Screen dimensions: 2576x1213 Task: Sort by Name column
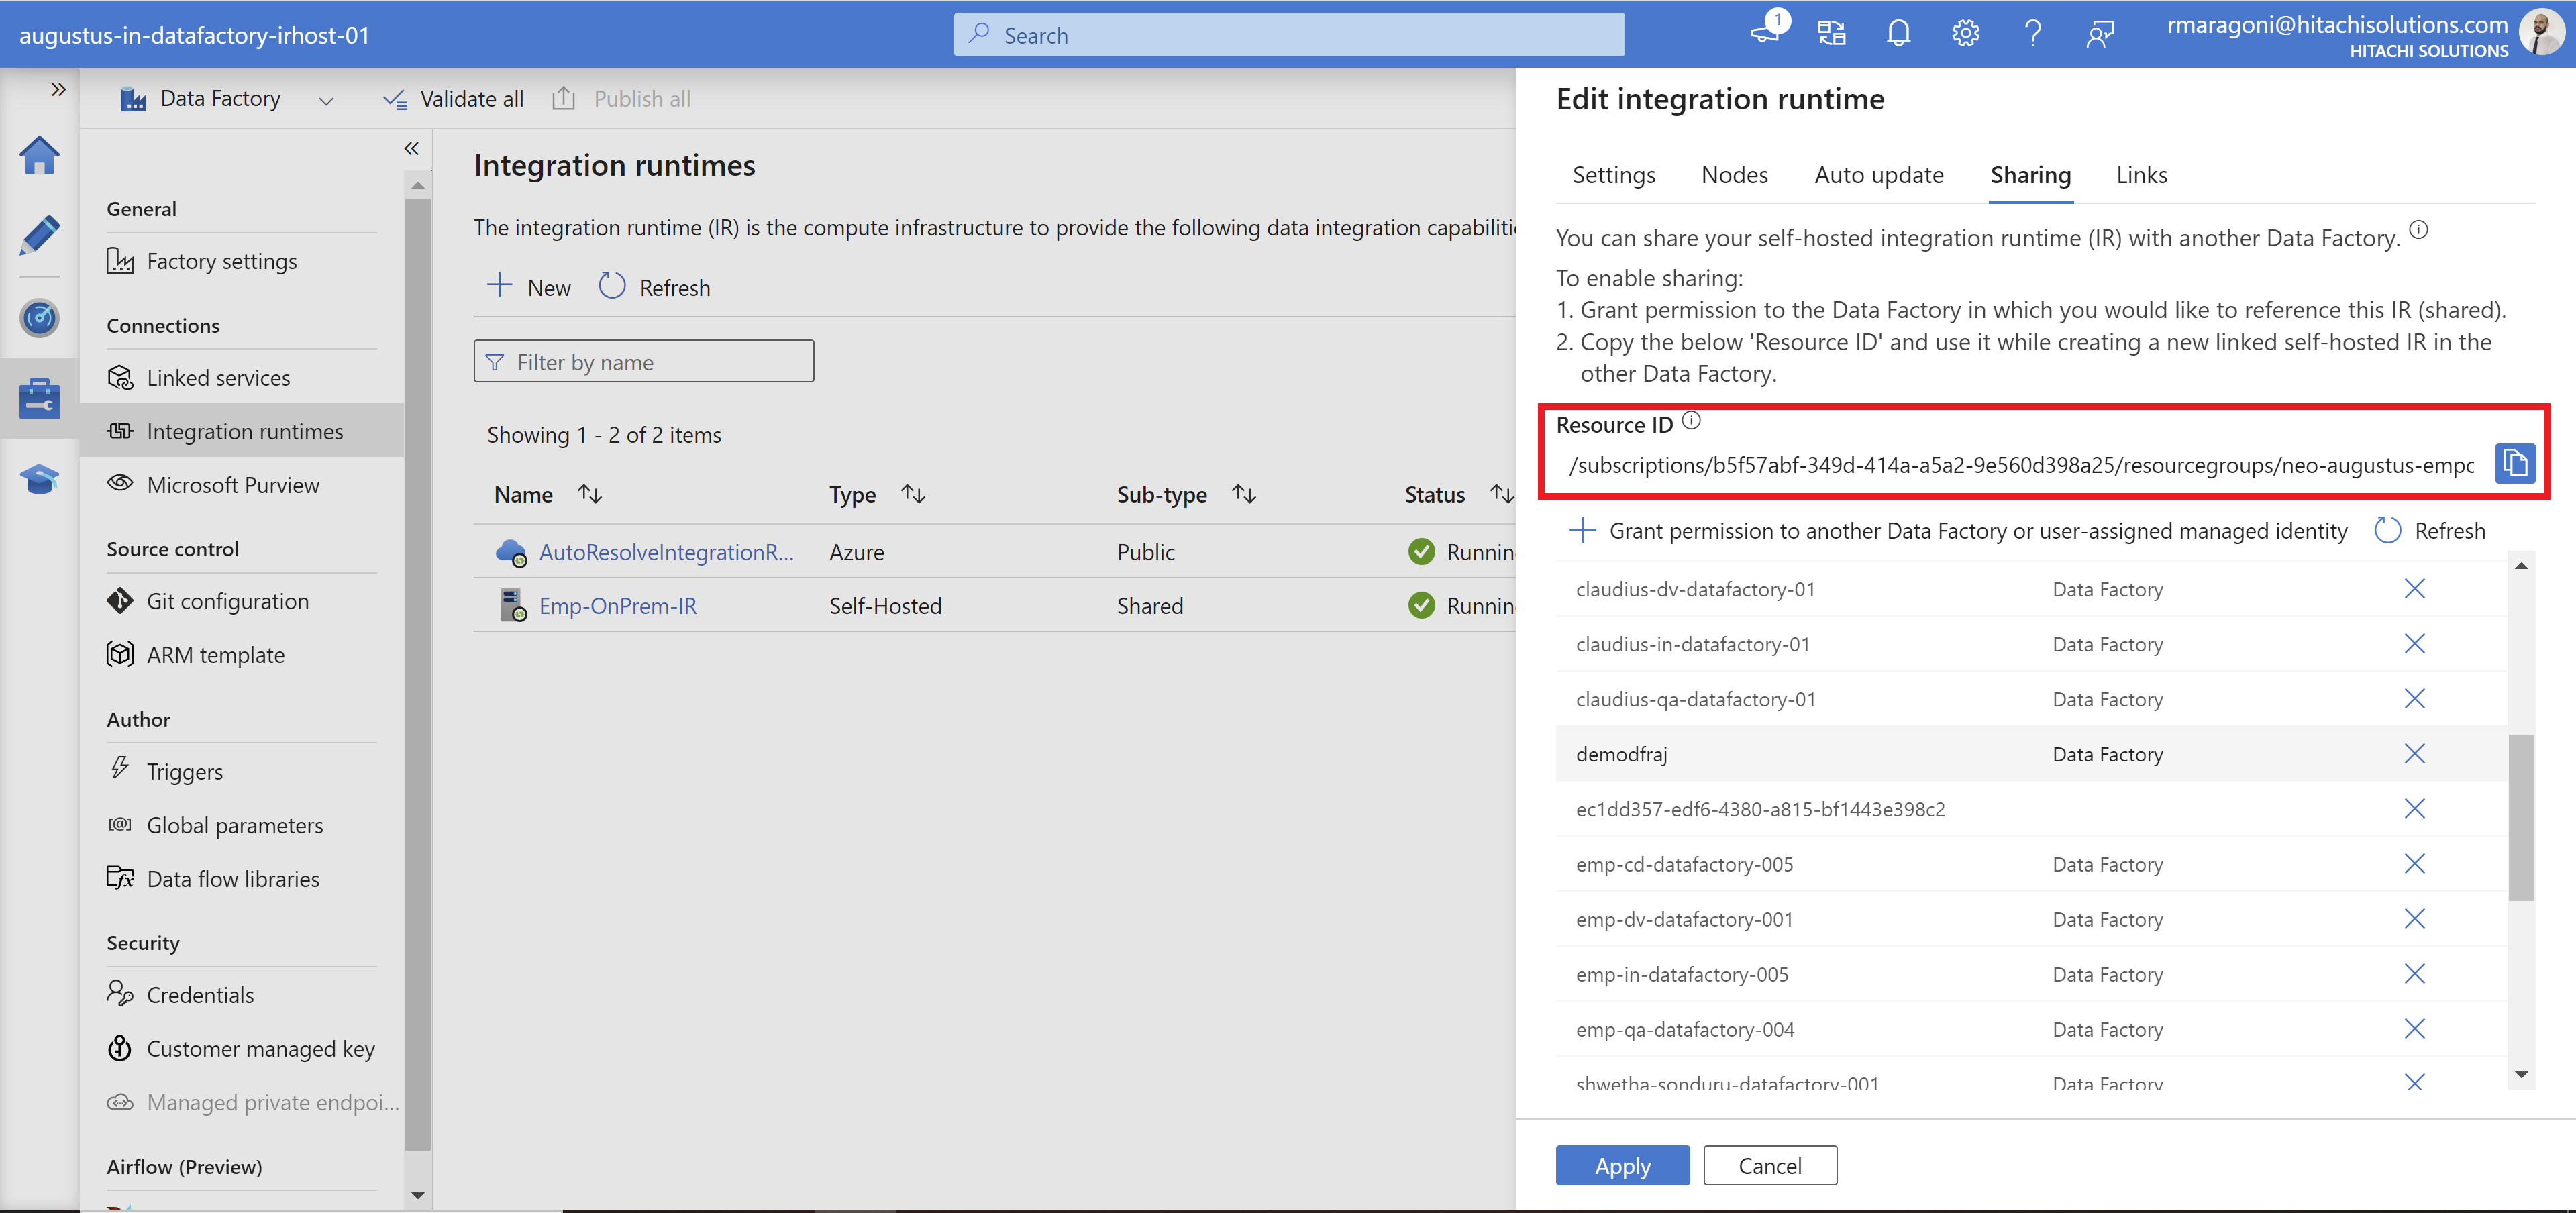[548, 494]
